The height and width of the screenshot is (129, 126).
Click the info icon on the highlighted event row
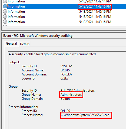click(x=5, y=6)
